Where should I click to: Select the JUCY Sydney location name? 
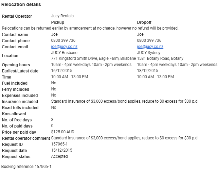(x=148, y=53)
